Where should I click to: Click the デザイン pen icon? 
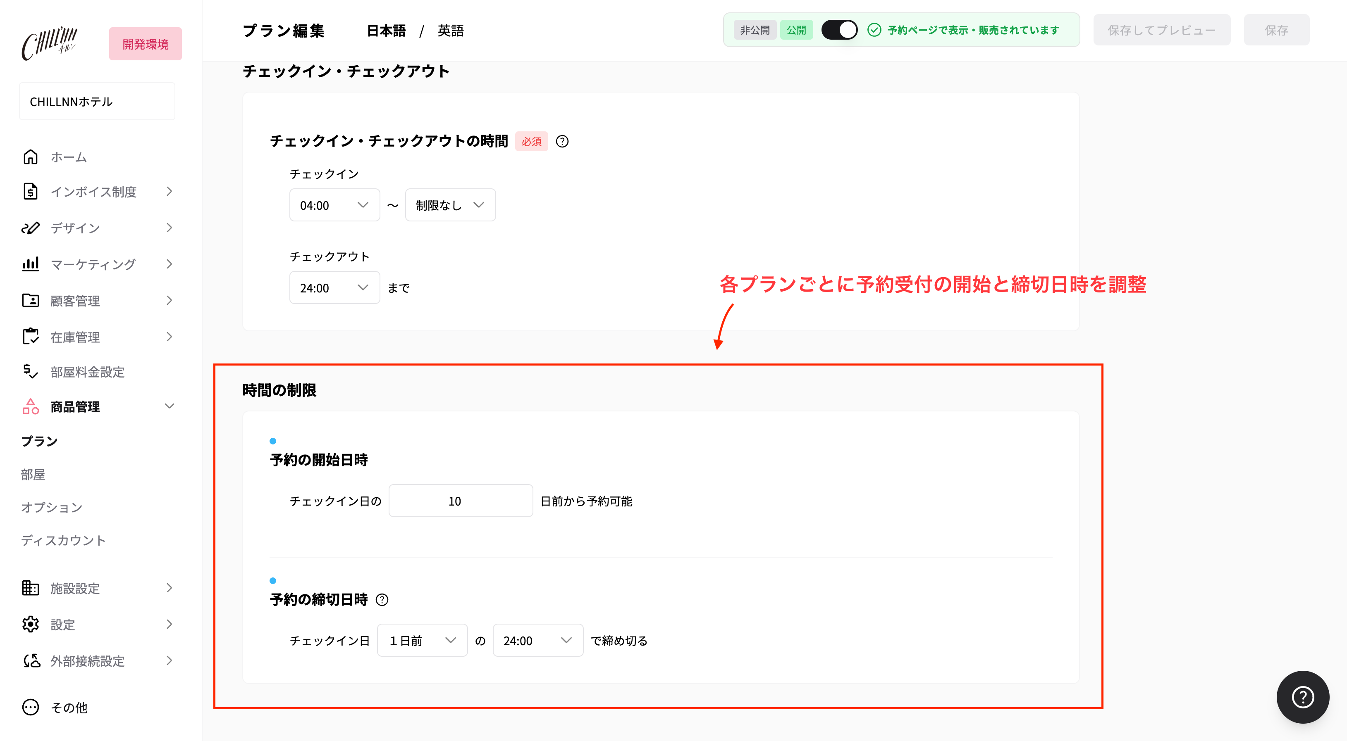point(30,228)
